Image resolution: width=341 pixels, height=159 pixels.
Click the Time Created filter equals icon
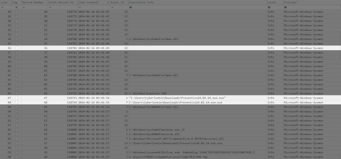pos(79,7)
